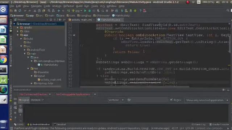
Task: Open the Event Log button
Action: tap(198, 125)
